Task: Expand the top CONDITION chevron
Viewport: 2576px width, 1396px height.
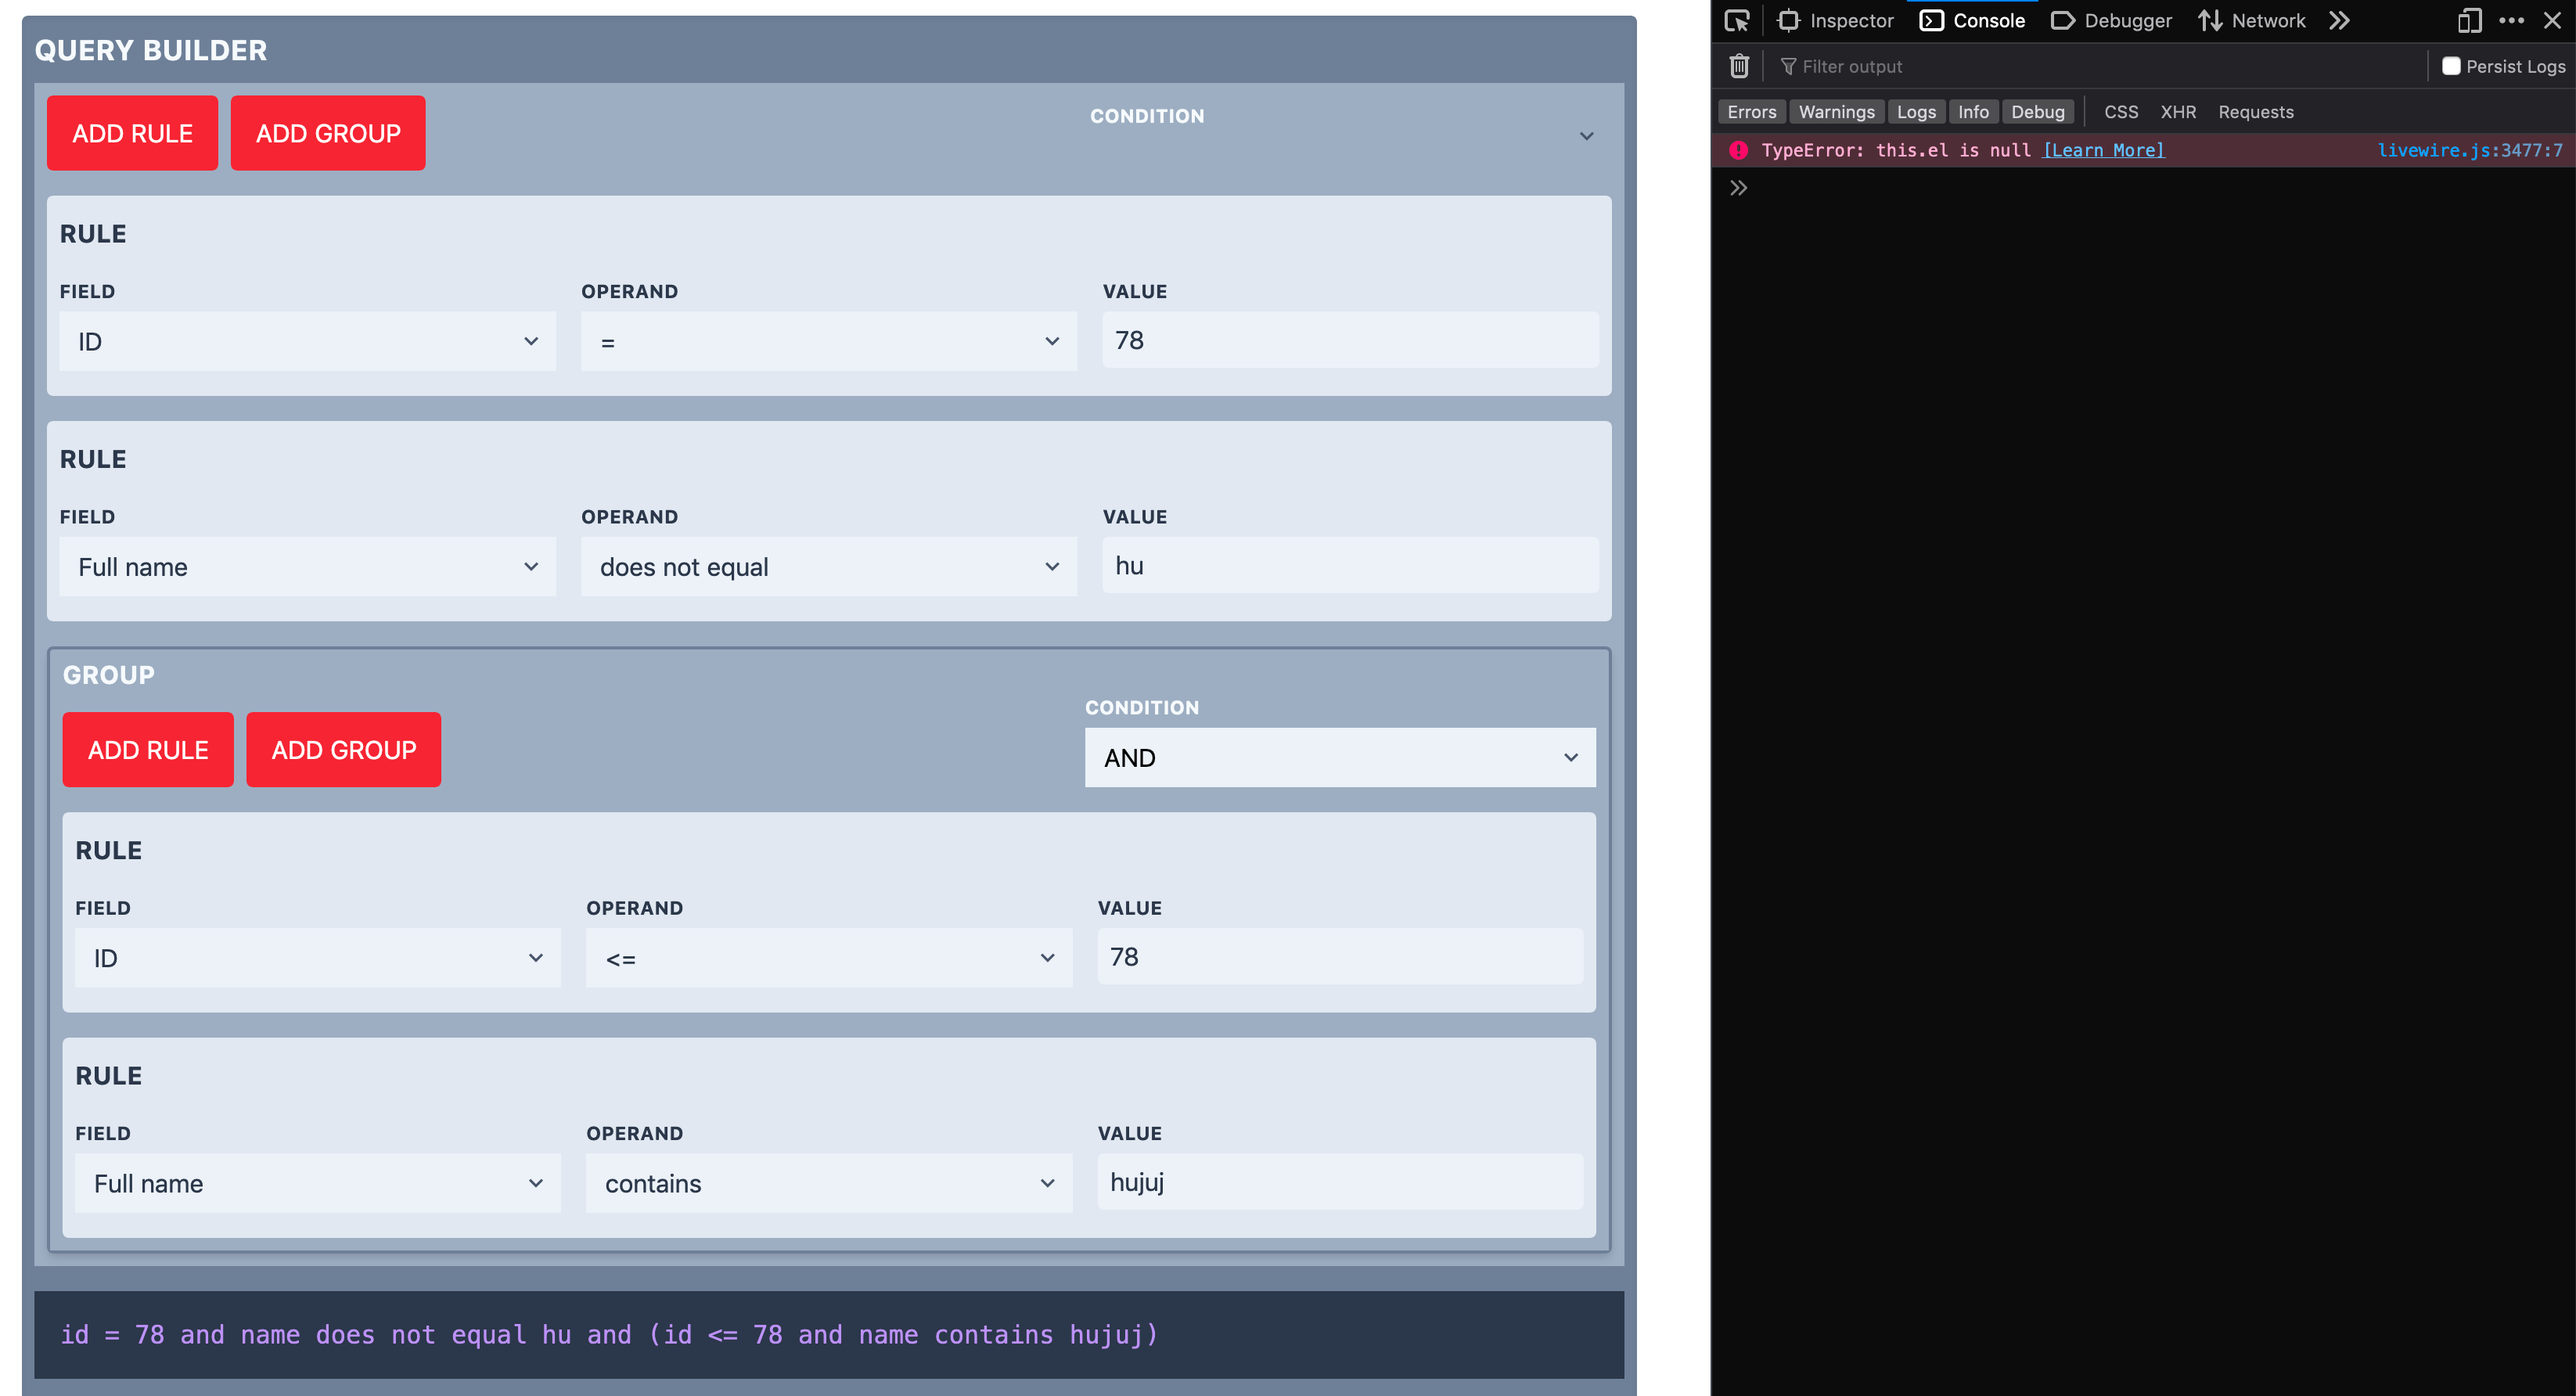Action: pyautogui.click(x=1587, y=136)
